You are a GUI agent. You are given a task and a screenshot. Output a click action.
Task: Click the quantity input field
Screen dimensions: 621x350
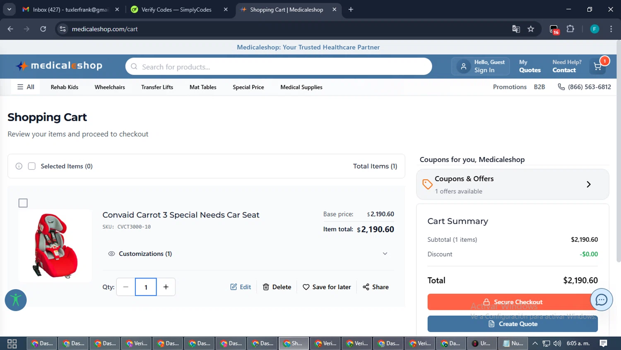point(146,287)
